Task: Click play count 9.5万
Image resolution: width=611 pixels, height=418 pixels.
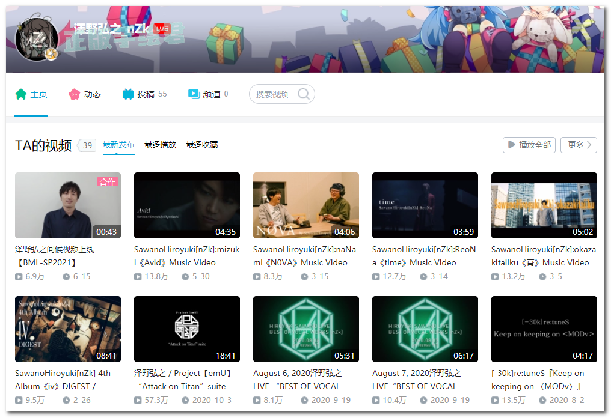Action: pyautogui.click(x=35, y=400)
